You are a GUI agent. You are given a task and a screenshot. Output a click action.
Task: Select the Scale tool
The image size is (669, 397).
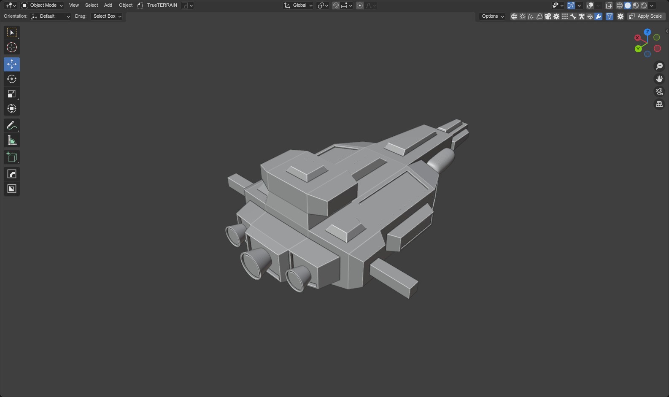point(12,94)
